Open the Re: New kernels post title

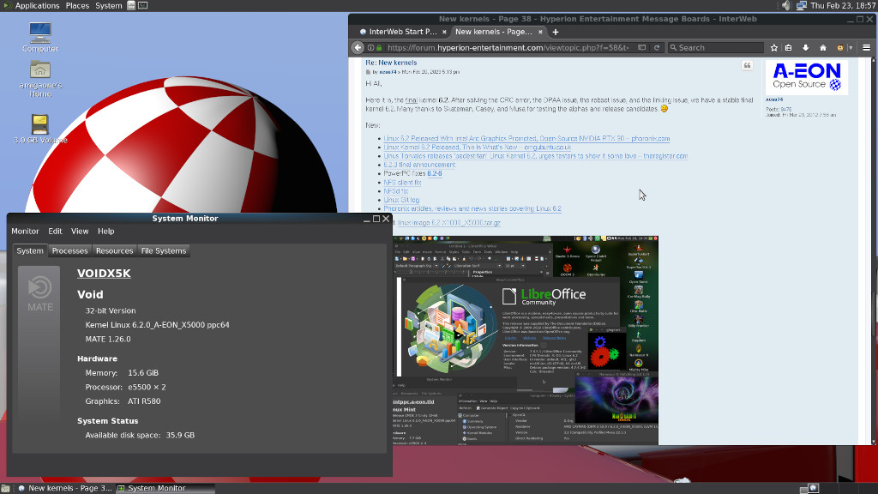(x=391, y=63)
